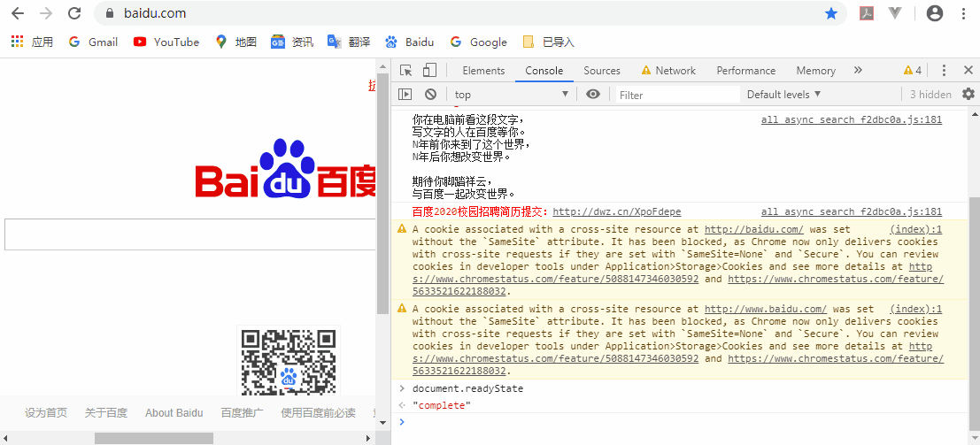Click the "complete" console output
Image resolution: width=980 pixels, height=445 pixels.
442,405
